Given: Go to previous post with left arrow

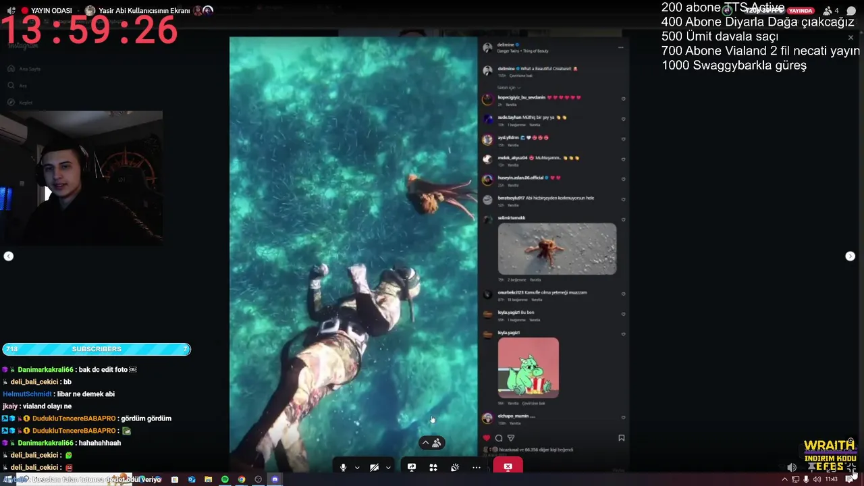Looking at the screenshot, I should coord(9,256).
